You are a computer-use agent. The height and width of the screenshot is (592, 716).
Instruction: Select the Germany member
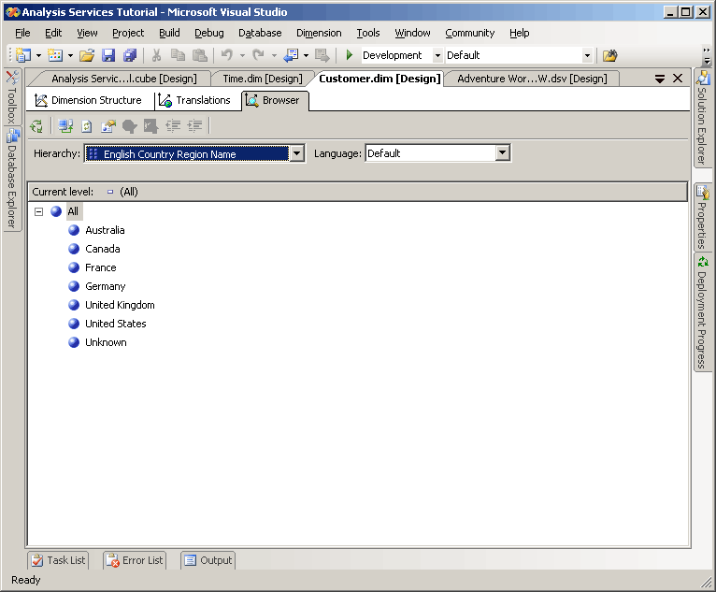(105, 286)
